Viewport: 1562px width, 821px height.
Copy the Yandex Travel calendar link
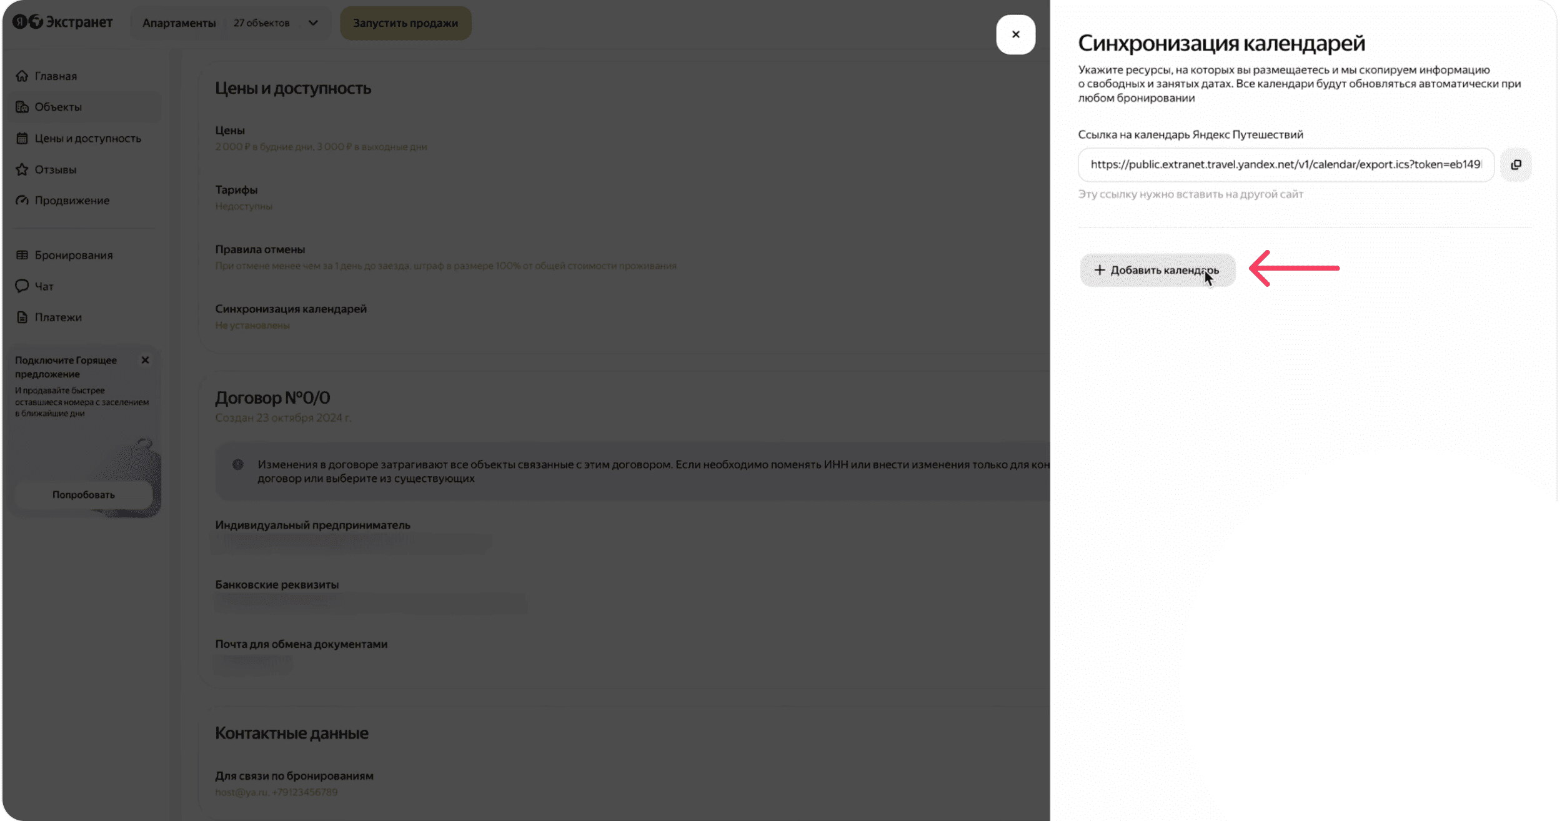1516,165
